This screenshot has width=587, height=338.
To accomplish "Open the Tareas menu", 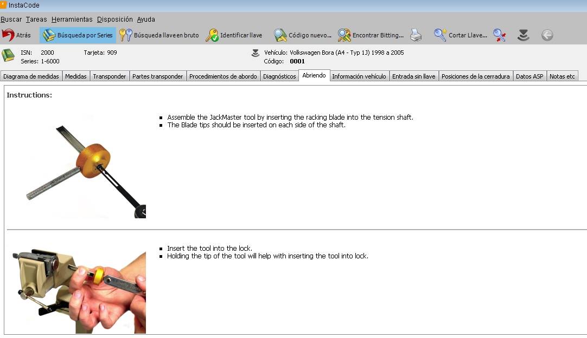I will (x=36, y=19).
